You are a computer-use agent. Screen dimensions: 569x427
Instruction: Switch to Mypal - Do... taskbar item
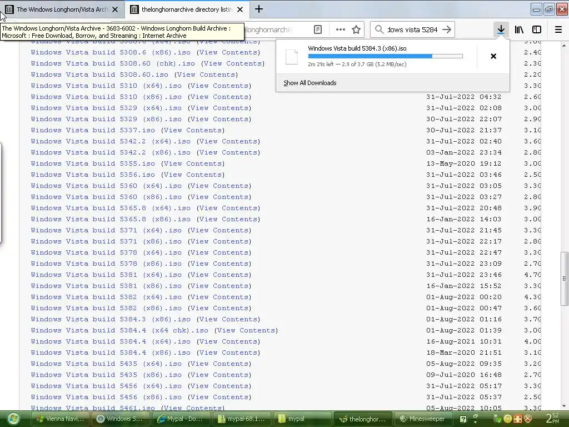tap(181, 419)
